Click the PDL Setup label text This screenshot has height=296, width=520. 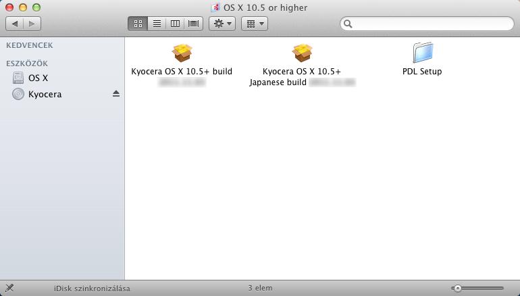tap(422, 72)
